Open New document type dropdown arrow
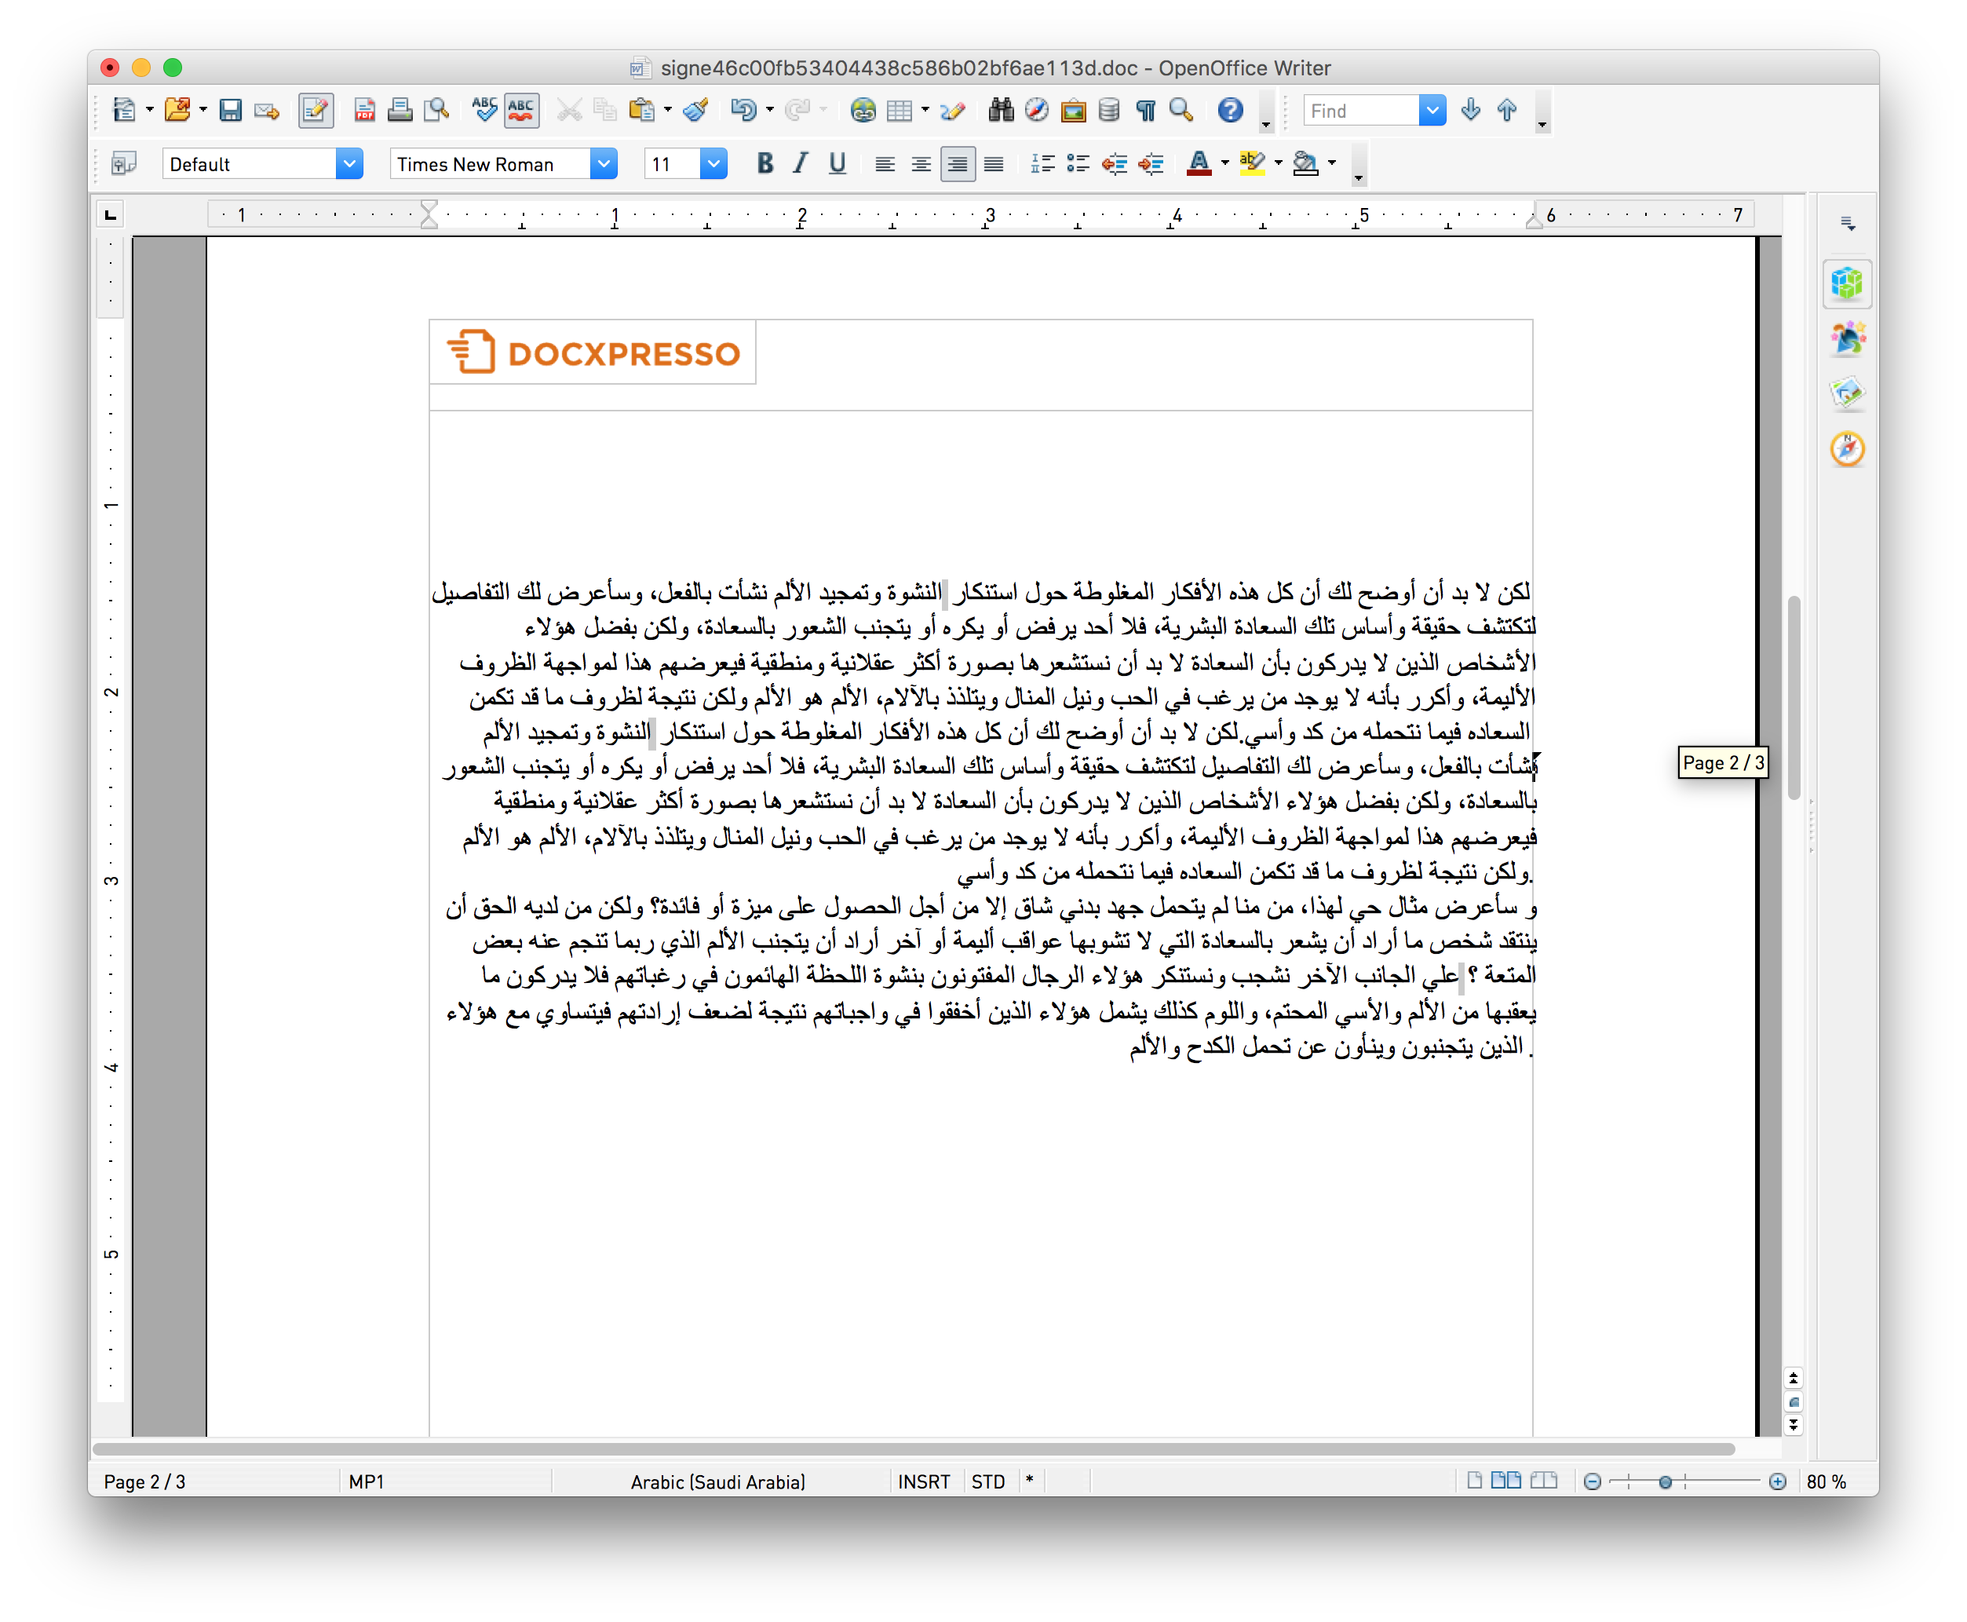The image size is (1967, 1622). coord(149,110)
